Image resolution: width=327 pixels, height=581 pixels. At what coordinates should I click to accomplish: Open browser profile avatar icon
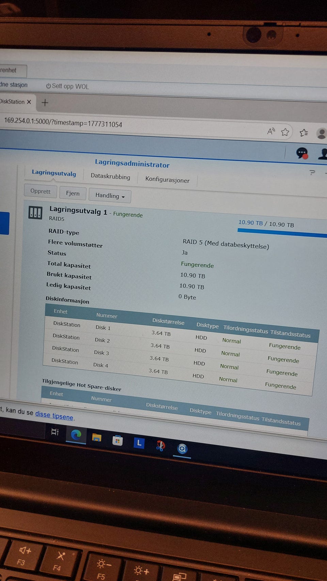pyautogui.click(x=321, y=134)
